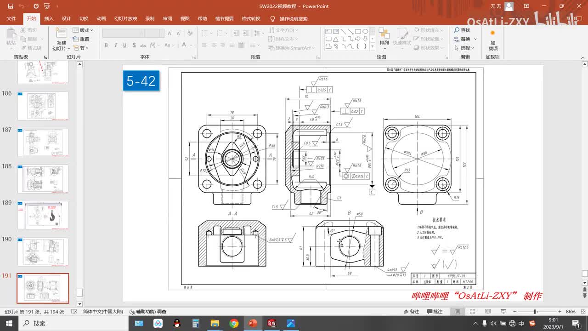Image resolution: width=588 pixels, height=331 pixels.
Task: Open the Insert (插入) ribbon tab
Action: (x=49, y=19)
